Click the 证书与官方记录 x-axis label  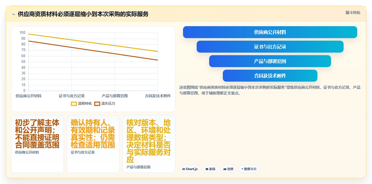pyautogui.click(x=72, y=96)
